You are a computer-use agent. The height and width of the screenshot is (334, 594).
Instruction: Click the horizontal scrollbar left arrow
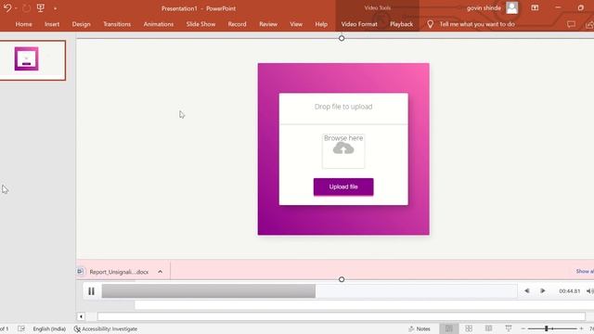point(81,316)
